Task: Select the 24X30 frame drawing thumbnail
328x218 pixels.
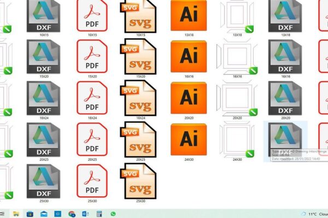Action: point(237,138)
